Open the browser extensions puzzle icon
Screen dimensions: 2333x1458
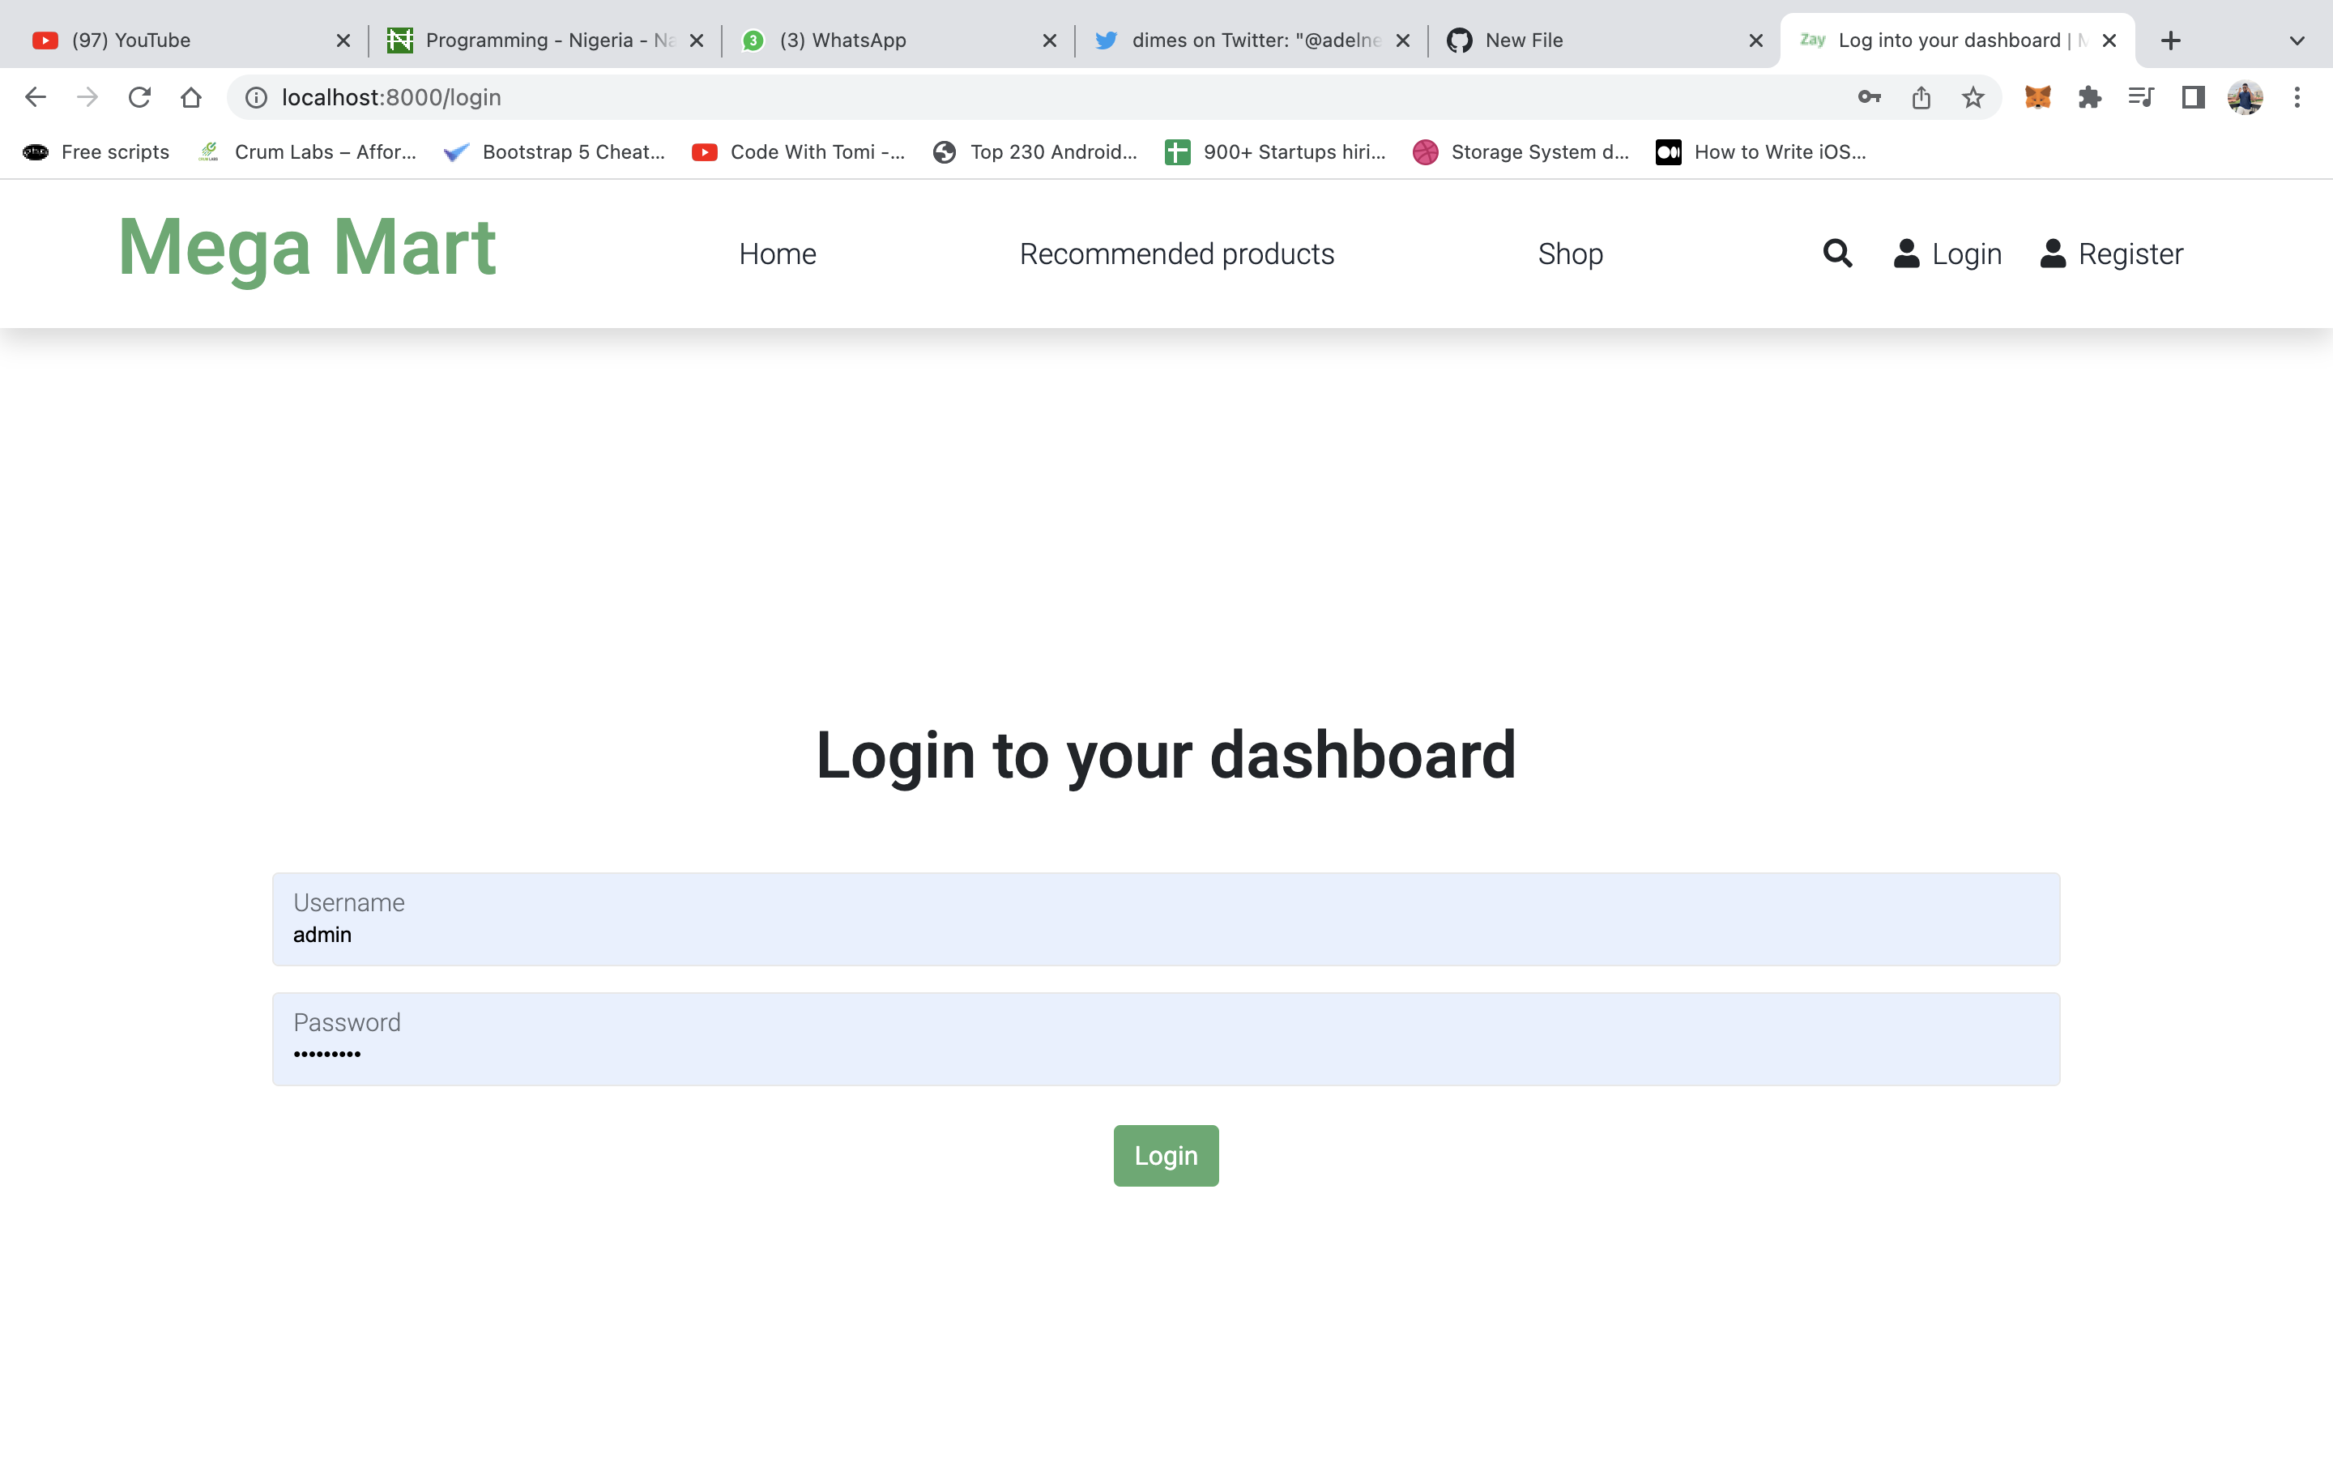2089,96
